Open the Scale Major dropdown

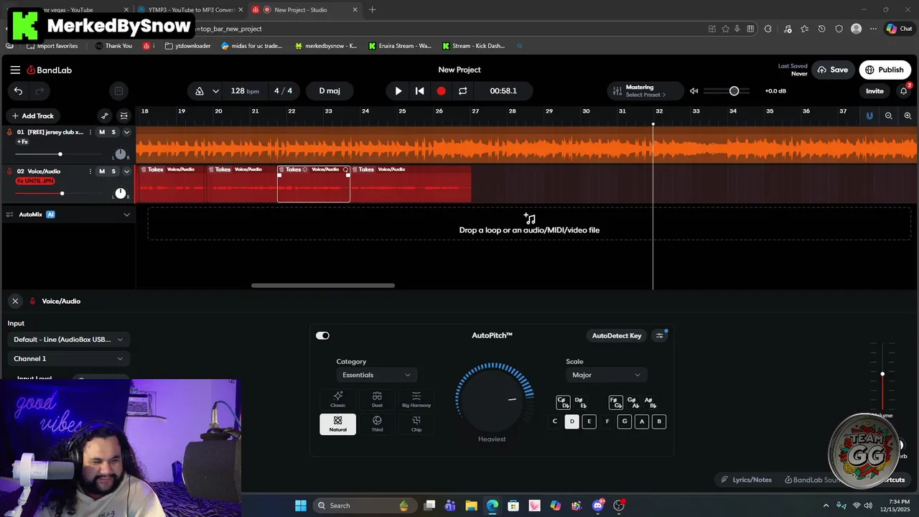pos(606,375)
